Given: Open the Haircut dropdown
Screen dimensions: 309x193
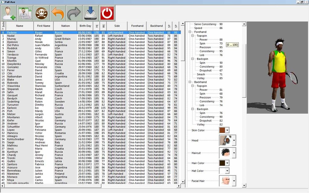Looking at the screenshot, I should pyautogui.click(x=234, y=153).
